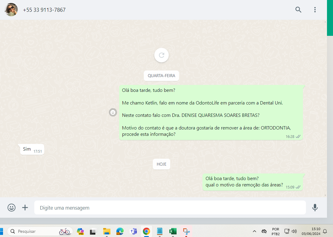333x237 pixels.
Task: Open contact info for +55 33 9113-7867
Action: pos(44,10)
